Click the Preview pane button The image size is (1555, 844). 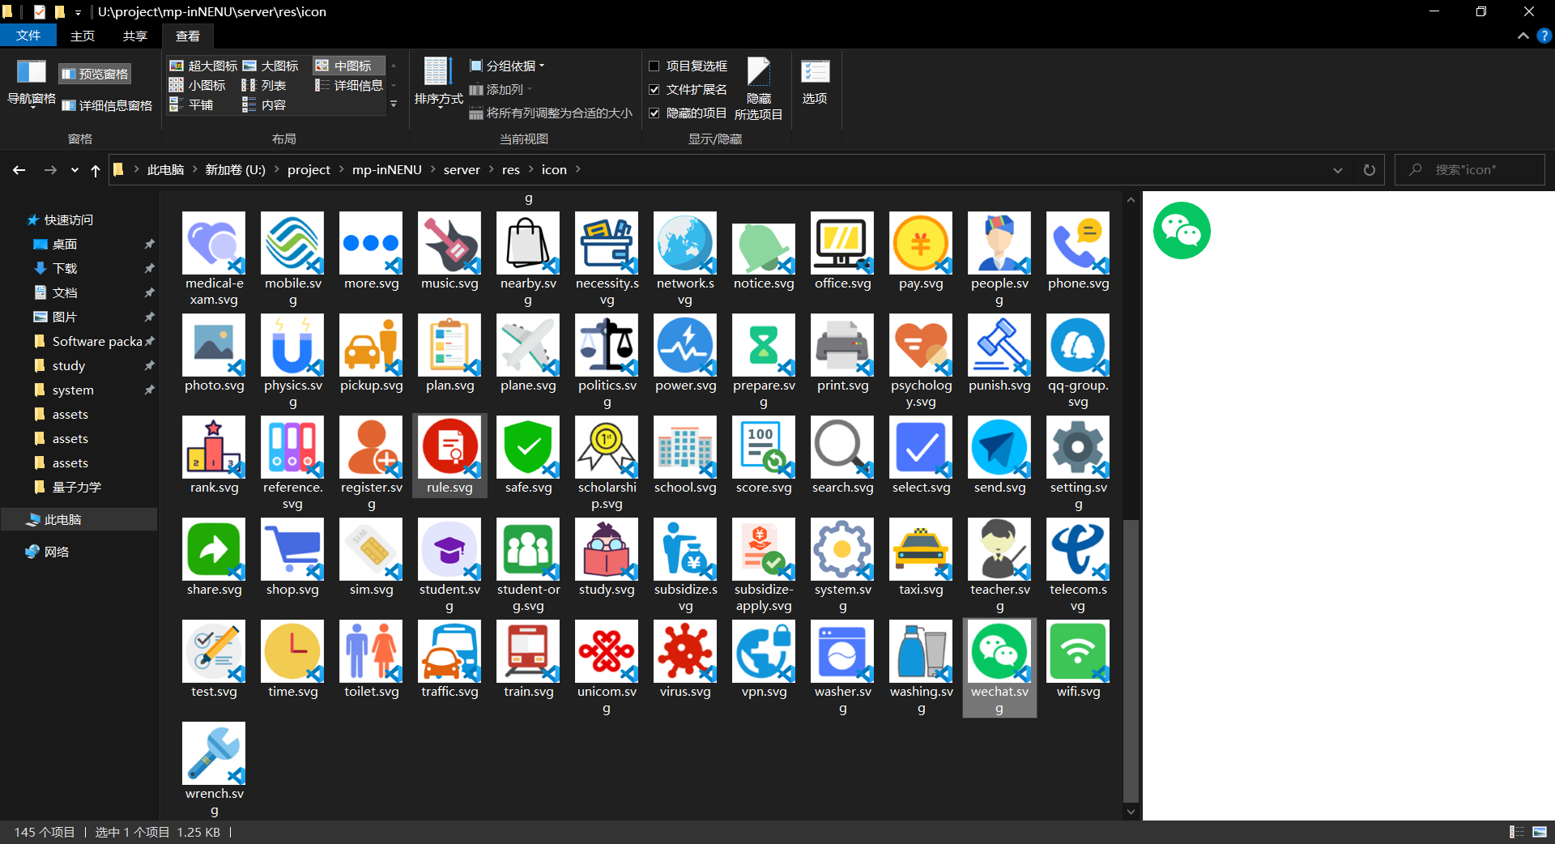tap(96, 74)
